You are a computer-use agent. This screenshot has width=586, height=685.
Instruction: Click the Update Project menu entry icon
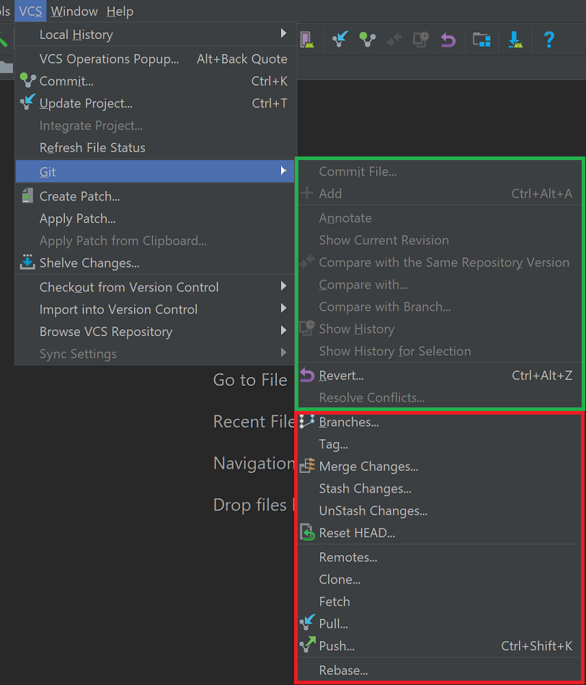[x=27, y=102]
